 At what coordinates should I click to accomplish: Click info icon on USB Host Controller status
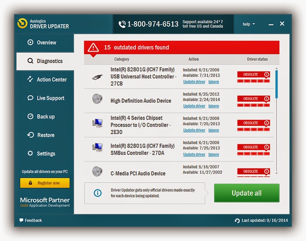pos(267,75)
